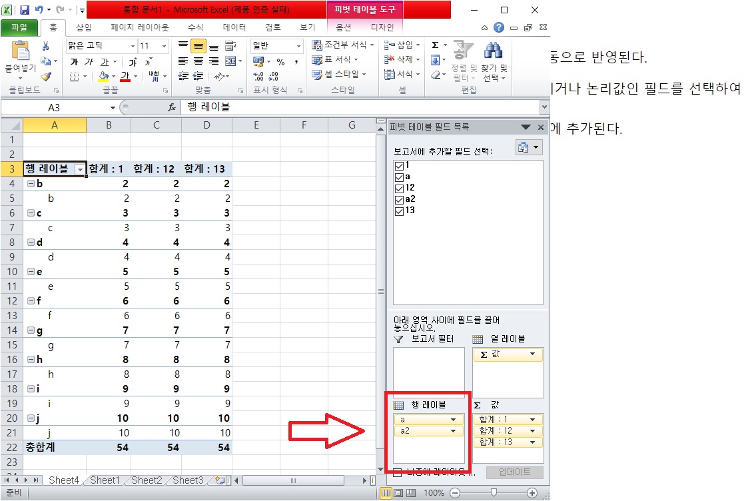Switch to the 페이지 레이아웃 ribbon tab

tap(140, 27)
